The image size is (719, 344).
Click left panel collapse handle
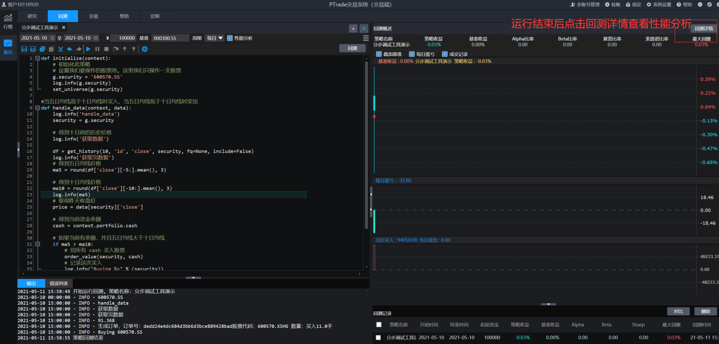(x=18, y=150)
